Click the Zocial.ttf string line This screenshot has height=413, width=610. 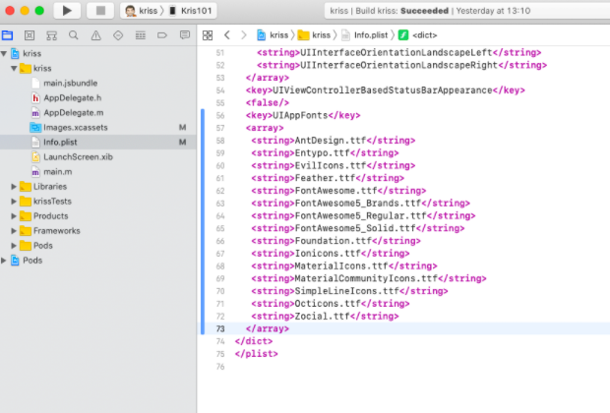pyautogui.click(x=325, y=317)
